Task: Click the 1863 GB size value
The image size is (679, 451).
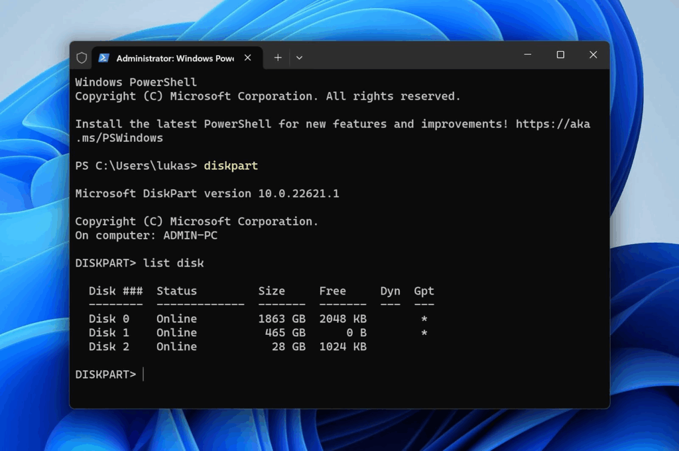Action: 281,319
